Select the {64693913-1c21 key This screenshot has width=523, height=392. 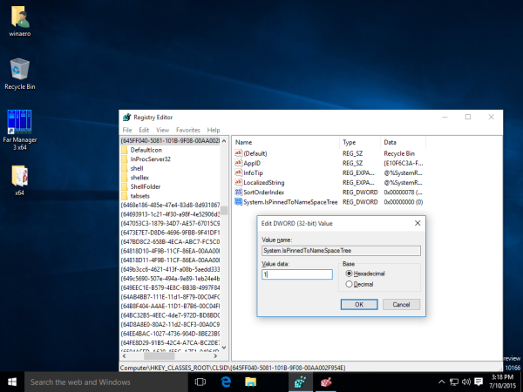tap(170, 214)
